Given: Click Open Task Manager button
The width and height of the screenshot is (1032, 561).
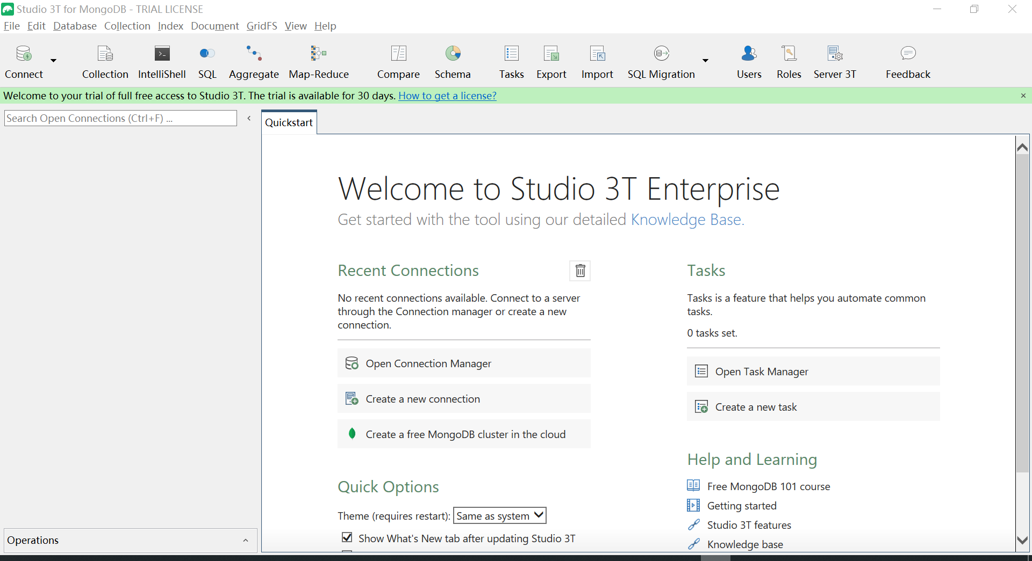Looking at the screenshot, I should tap(813, 371).
